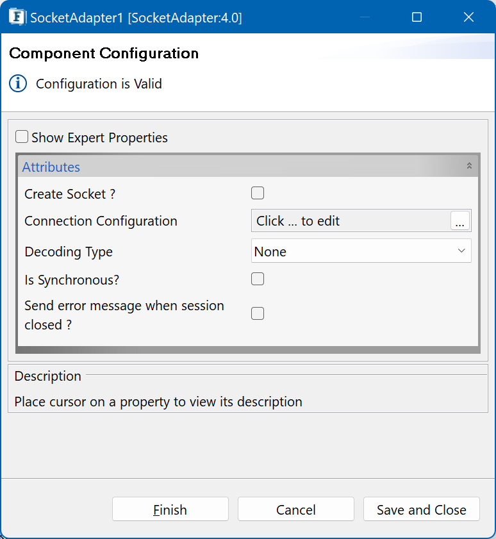This screenshot has width=496, height=539.
Task: Click the Component Configuration heading
Action: point(104,53)
